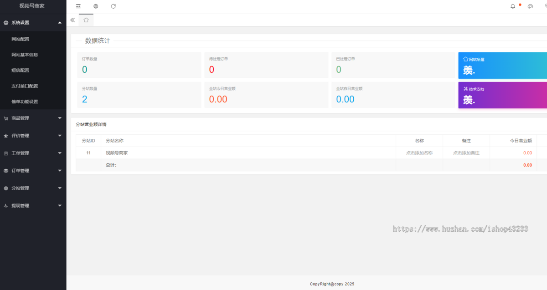547x290 pixels.
Task: Click the 分站ID column header
Action: (88, 141)
